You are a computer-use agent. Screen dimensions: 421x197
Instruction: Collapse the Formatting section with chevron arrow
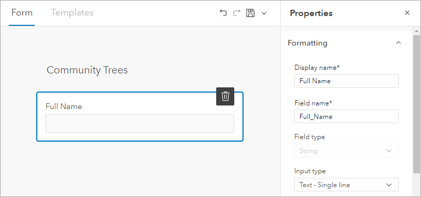point(398,43)
